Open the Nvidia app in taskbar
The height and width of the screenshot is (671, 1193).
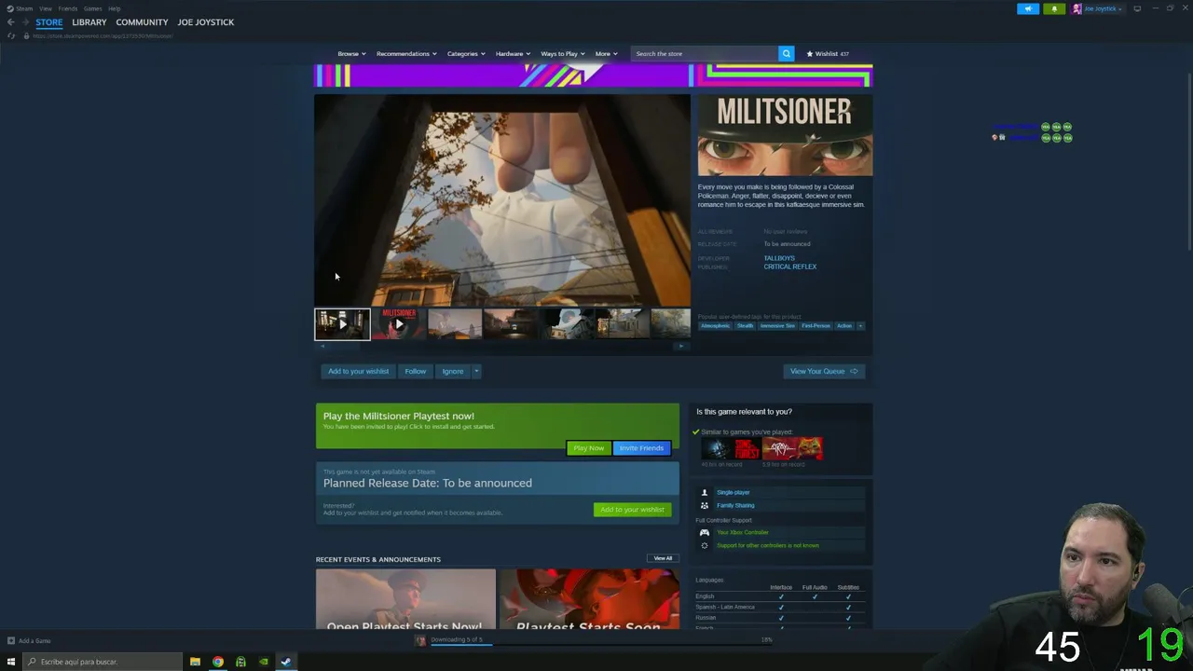[263, 662]
